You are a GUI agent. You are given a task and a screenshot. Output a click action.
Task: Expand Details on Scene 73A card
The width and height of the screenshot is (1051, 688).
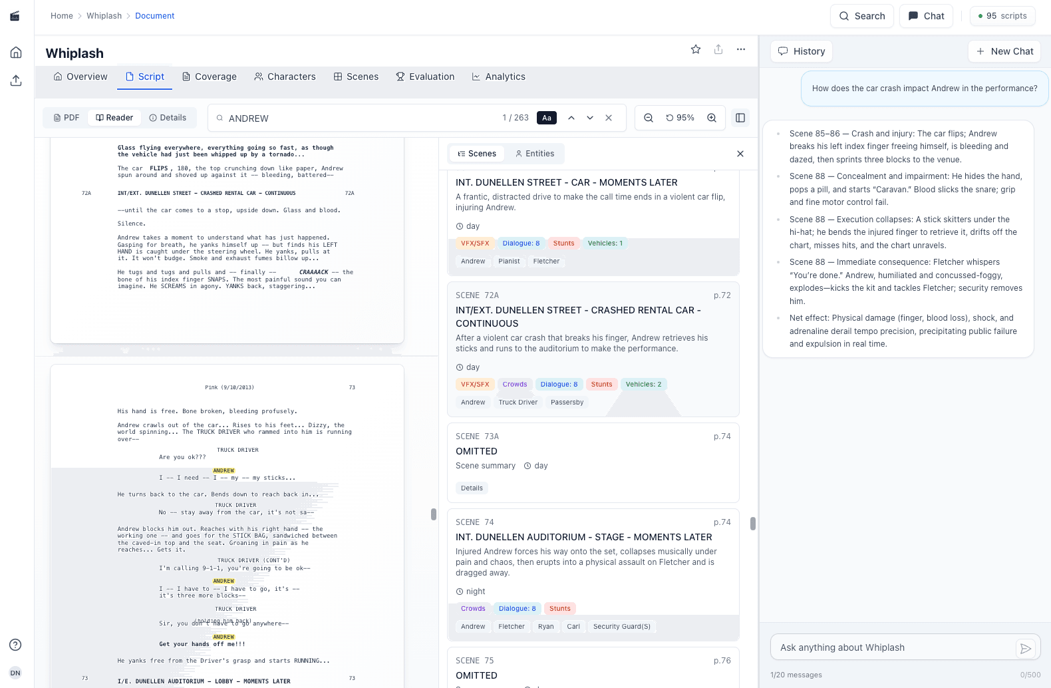(x=472, y=488)
